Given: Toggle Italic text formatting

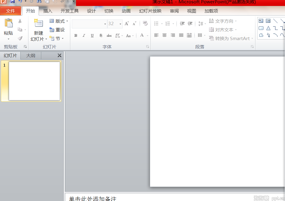Looking at the screenshot, I should [x=84, y=36].
